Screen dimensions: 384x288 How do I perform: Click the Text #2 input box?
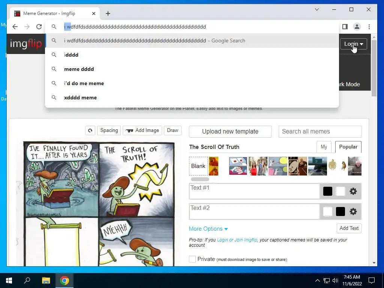point(255,211)
